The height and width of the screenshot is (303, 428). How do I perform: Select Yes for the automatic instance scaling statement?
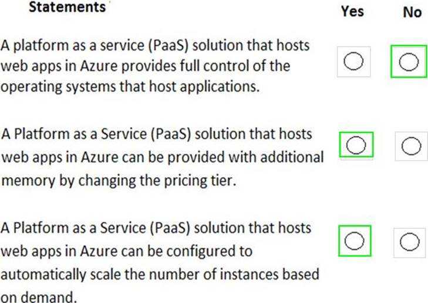356,240
